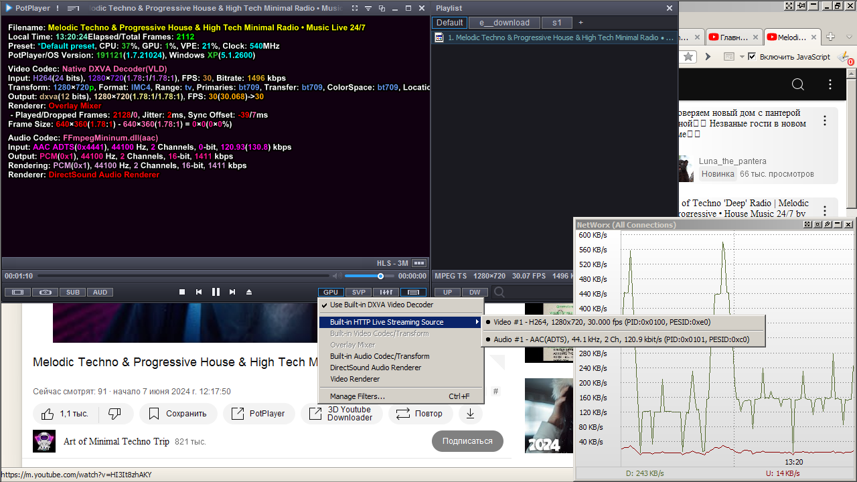This screenshot has width=857, height=482.
Task: Choose Video Renderer menu item
Action: (400, 379)
